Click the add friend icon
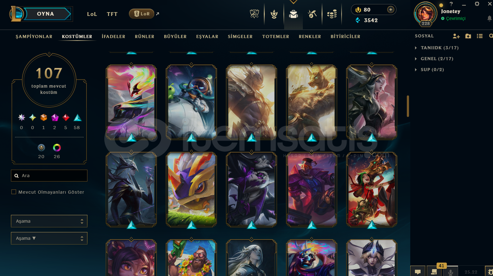The height and width of the screenshot is (276, 493). click(x=456, y=36)
